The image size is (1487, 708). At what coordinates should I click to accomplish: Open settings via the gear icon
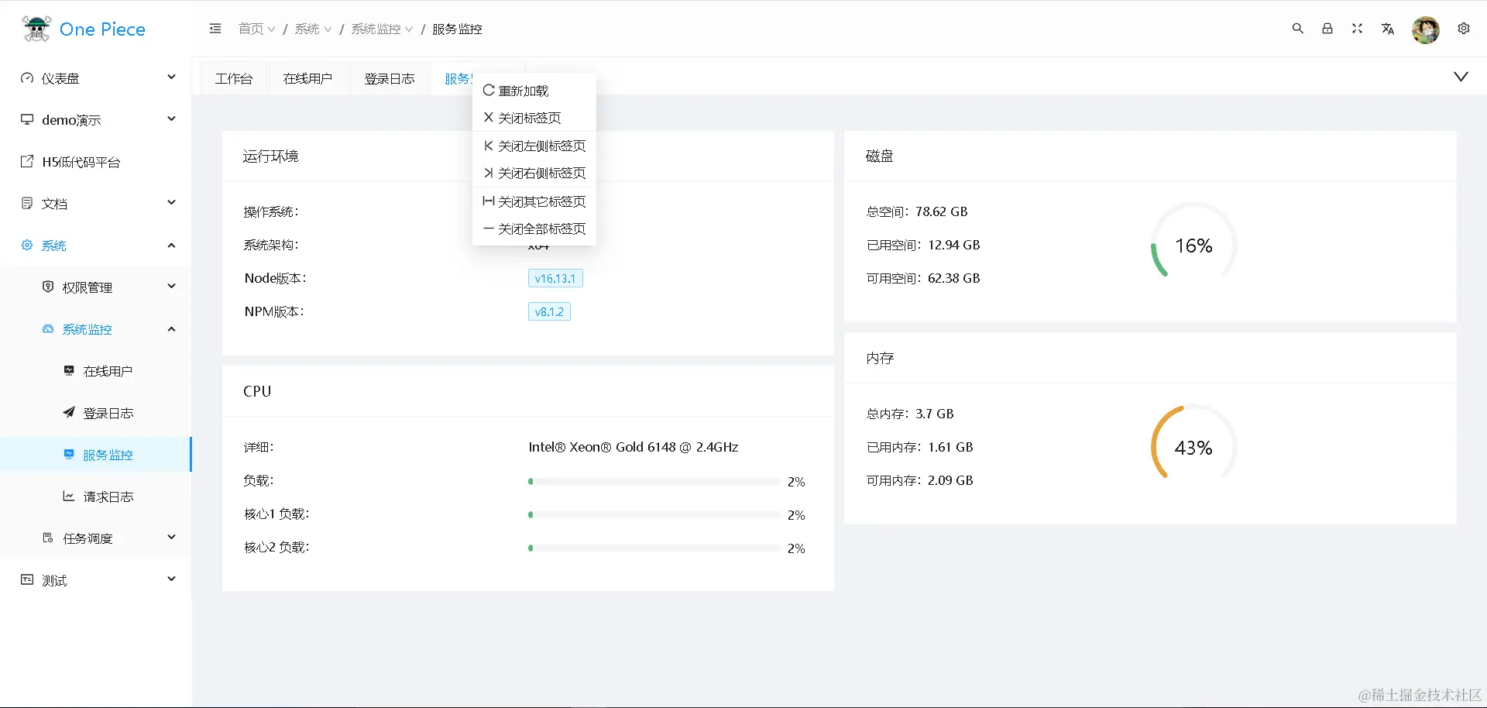1464,29
